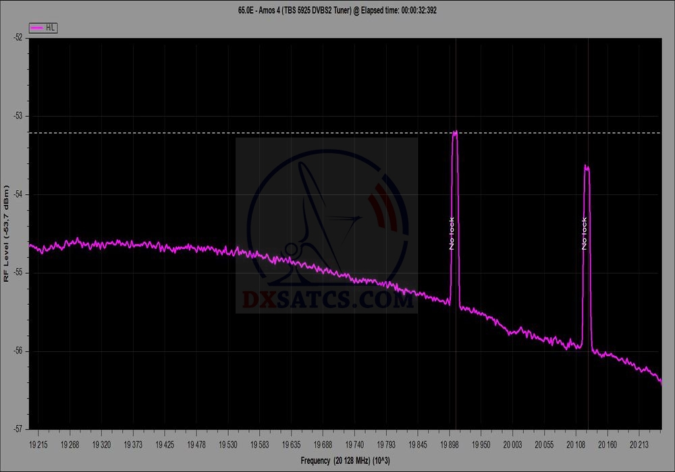This screenshot has width=675, height=472.
Task: Click the top of the second, shorter peak
Action: point(587,167)
